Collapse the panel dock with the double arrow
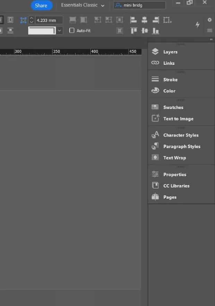The width and height of the screenshot is (215, 306). point(211,39)
